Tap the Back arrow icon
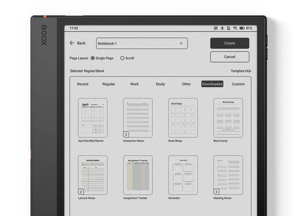Image resolution: width=301 pixels, height=216 pixels. pos(72,43)
